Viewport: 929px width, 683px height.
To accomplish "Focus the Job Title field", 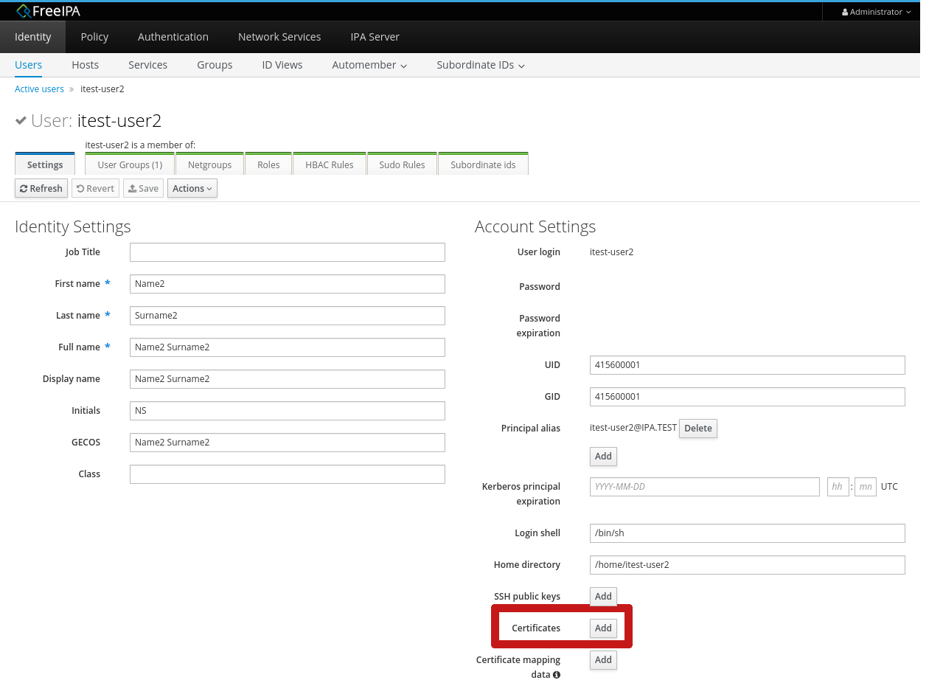I will click(x=288, y=252).
